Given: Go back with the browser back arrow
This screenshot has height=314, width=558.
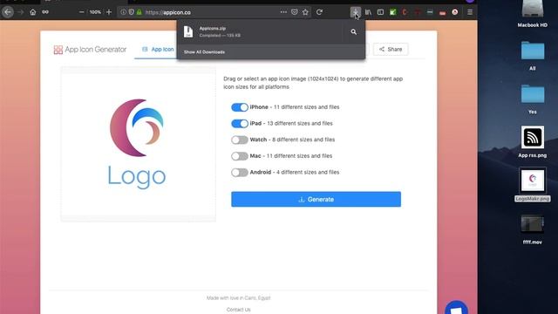Looking at the screenshot, I should click(8, 12).
